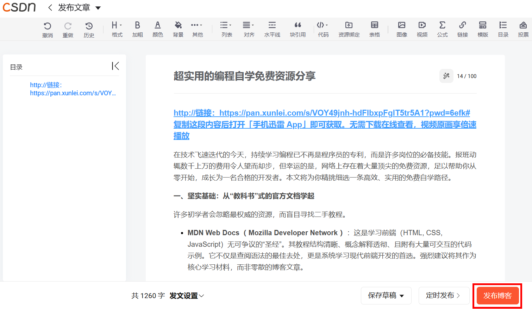Open the text color (颜色) picker
Viewport: 532px width, 309px height.
pyautogui.click(x=158, y=29)
